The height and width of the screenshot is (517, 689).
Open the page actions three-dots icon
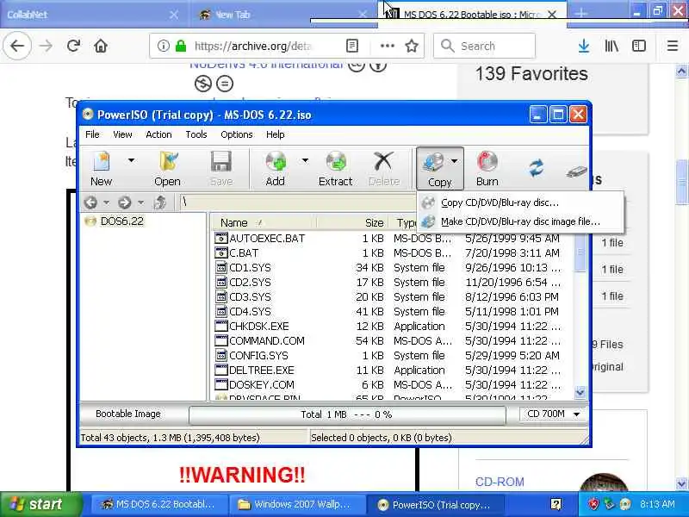(387, 46)
